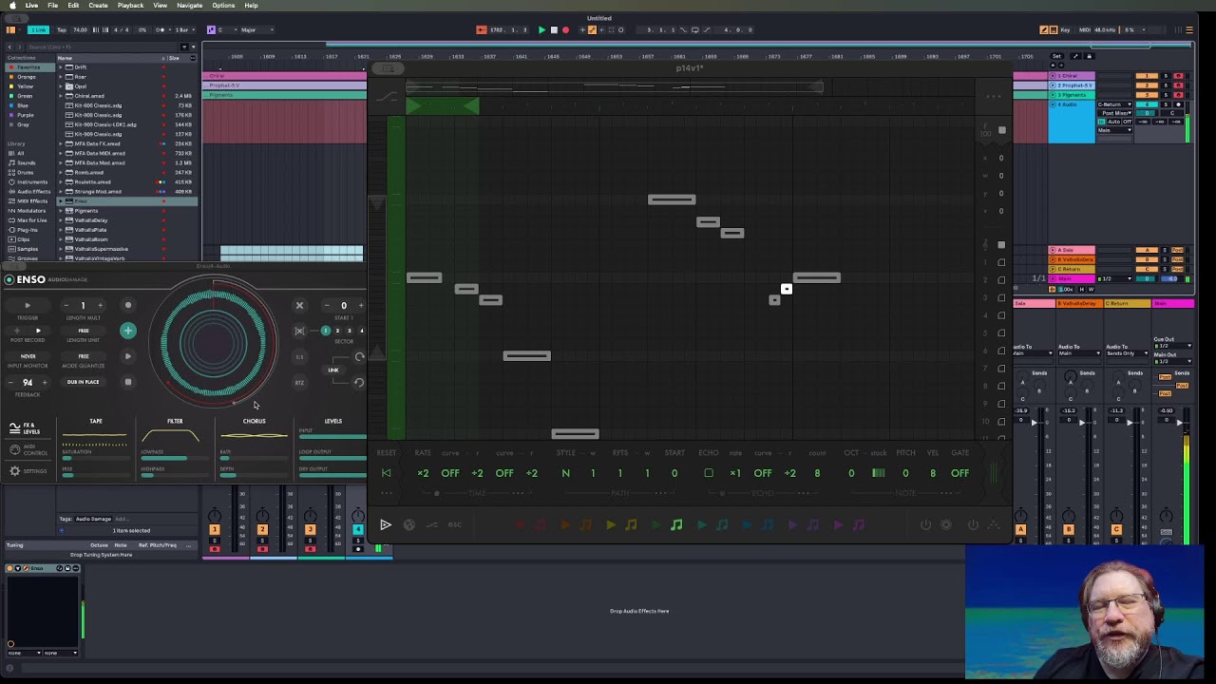Open the Enso FX & Levels tab
Image resolution: width=1216 pixels, height=684 pixels.
(26, 428)
